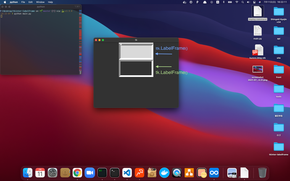This screenshot has height=181, width=290.
Task: Click the date and time in the menu bar
Action: (x=275, y=2)
